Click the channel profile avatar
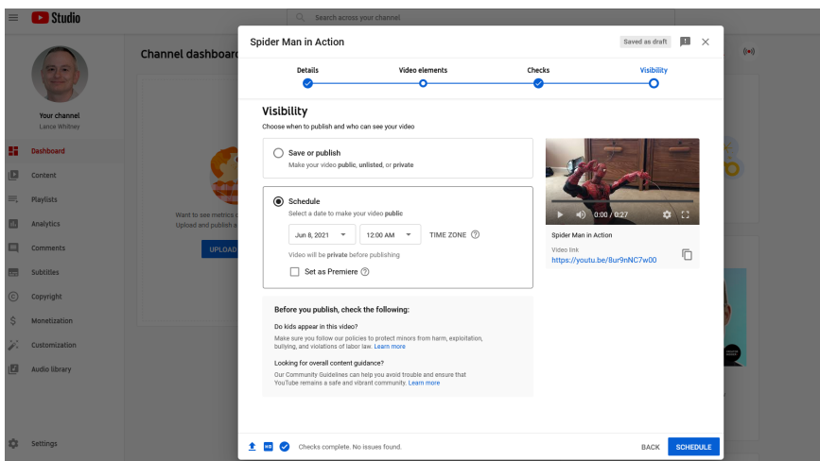The width and height of the screenshot is (820, 461). pyautogui.click(x=60, y=74)
